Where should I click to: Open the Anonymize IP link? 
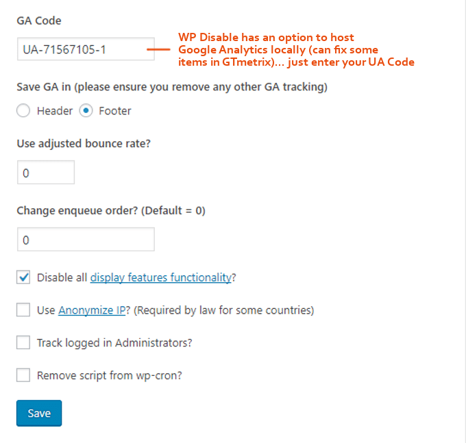[92, 310]
